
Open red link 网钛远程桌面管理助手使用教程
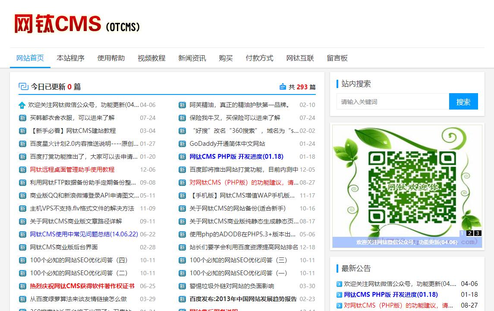pyautogui.click(x=72, y=170)
